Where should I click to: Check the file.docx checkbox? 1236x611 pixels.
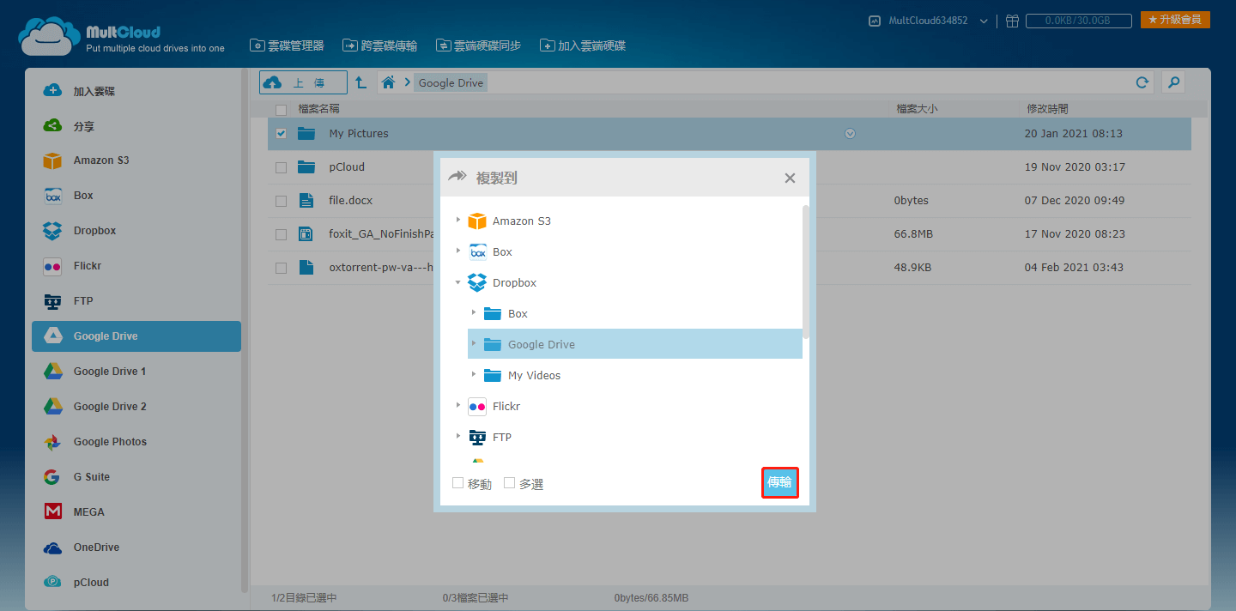[282, 201]
